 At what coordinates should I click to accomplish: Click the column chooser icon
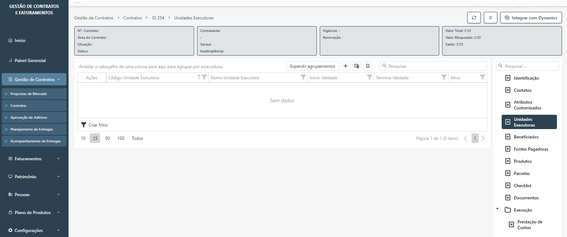click(x=357, y=66)
